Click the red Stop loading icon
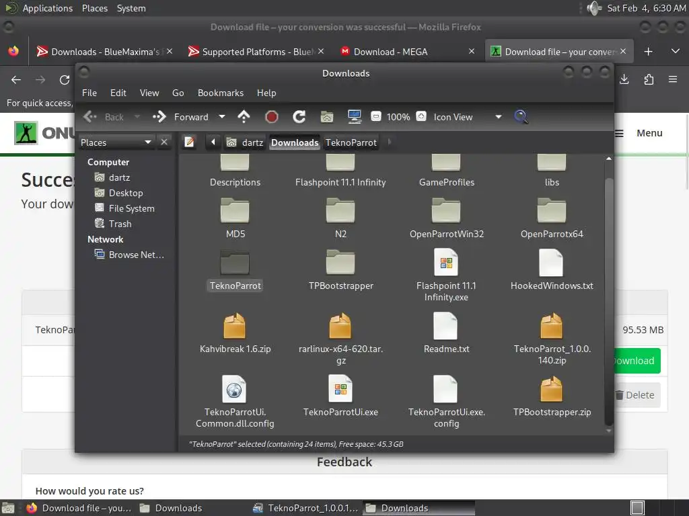 click(x=272, y=117)
